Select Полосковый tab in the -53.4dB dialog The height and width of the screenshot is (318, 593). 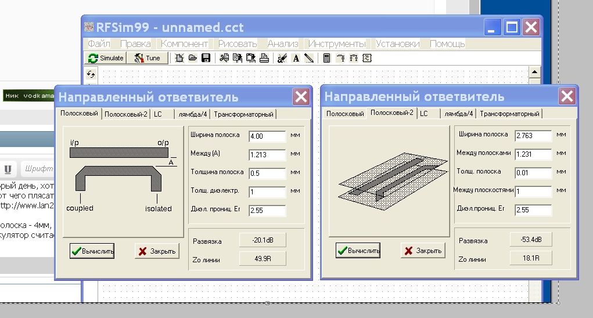pyautogui.click(x=345, y=114)
